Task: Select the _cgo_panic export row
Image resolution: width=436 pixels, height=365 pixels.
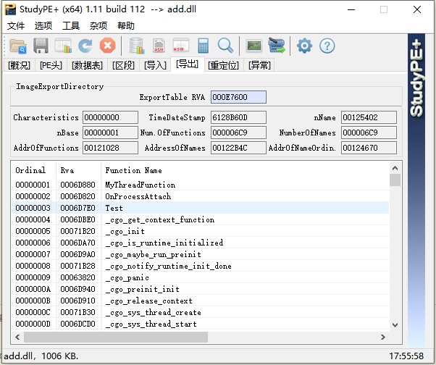Action: click(200, 277)
